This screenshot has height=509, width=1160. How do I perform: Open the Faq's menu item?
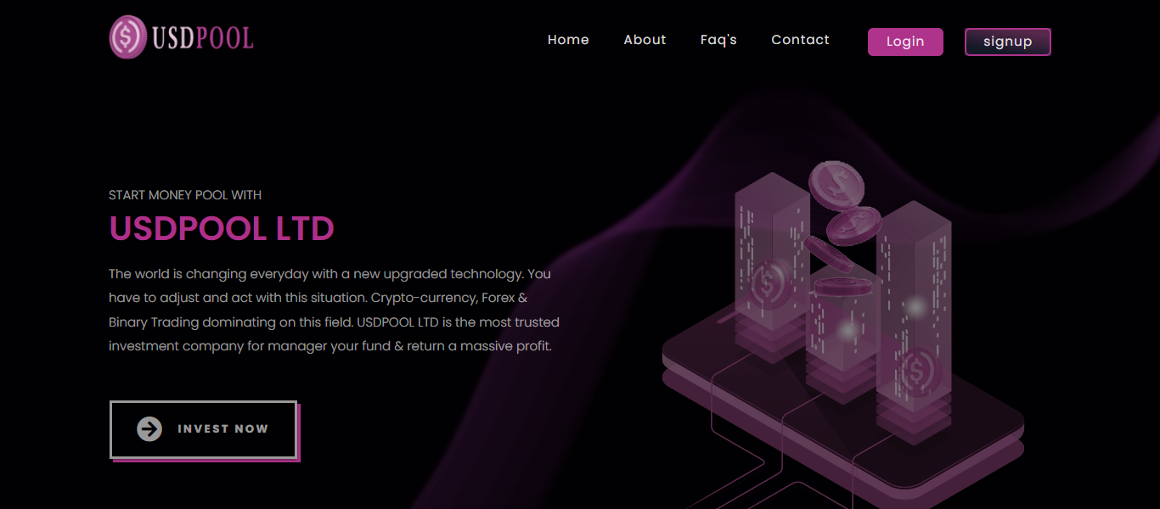[x=718, y=40]
